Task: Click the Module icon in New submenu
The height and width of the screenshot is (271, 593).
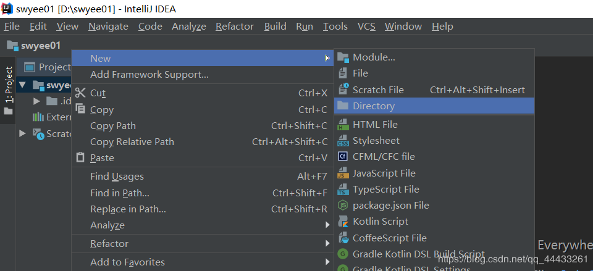Action: pos(343,57)
